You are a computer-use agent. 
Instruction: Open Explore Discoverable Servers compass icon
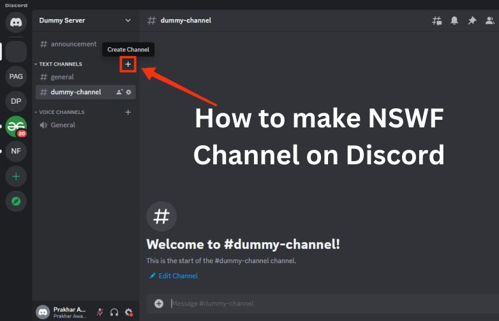pyautogui.click(x=16, y=201)
